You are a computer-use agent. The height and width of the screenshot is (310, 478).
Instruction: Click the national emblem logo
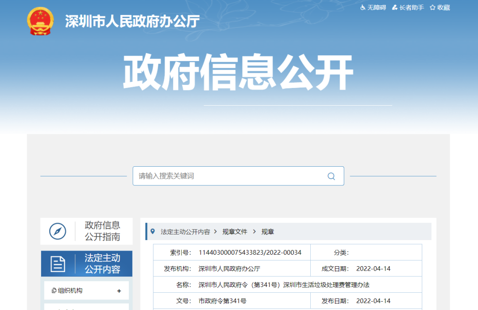pos(40,21)
